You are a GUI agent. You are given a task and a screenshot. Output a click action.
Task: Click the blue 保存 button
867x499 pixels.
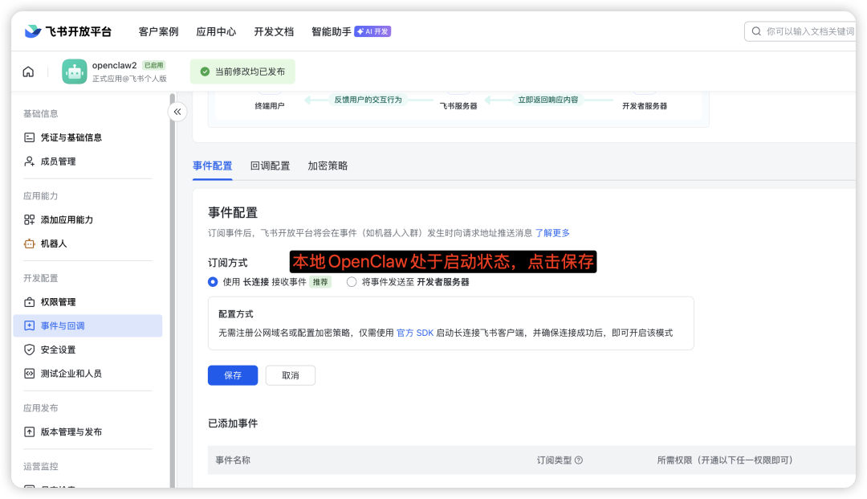click(232, 375)
